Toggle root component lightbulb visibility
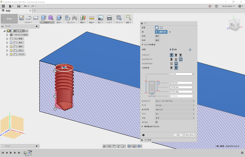 tap(8, 31)
